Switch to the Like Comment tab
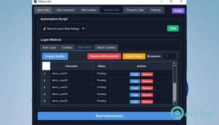Screen dimensions: 219x125 click(65, 10)
